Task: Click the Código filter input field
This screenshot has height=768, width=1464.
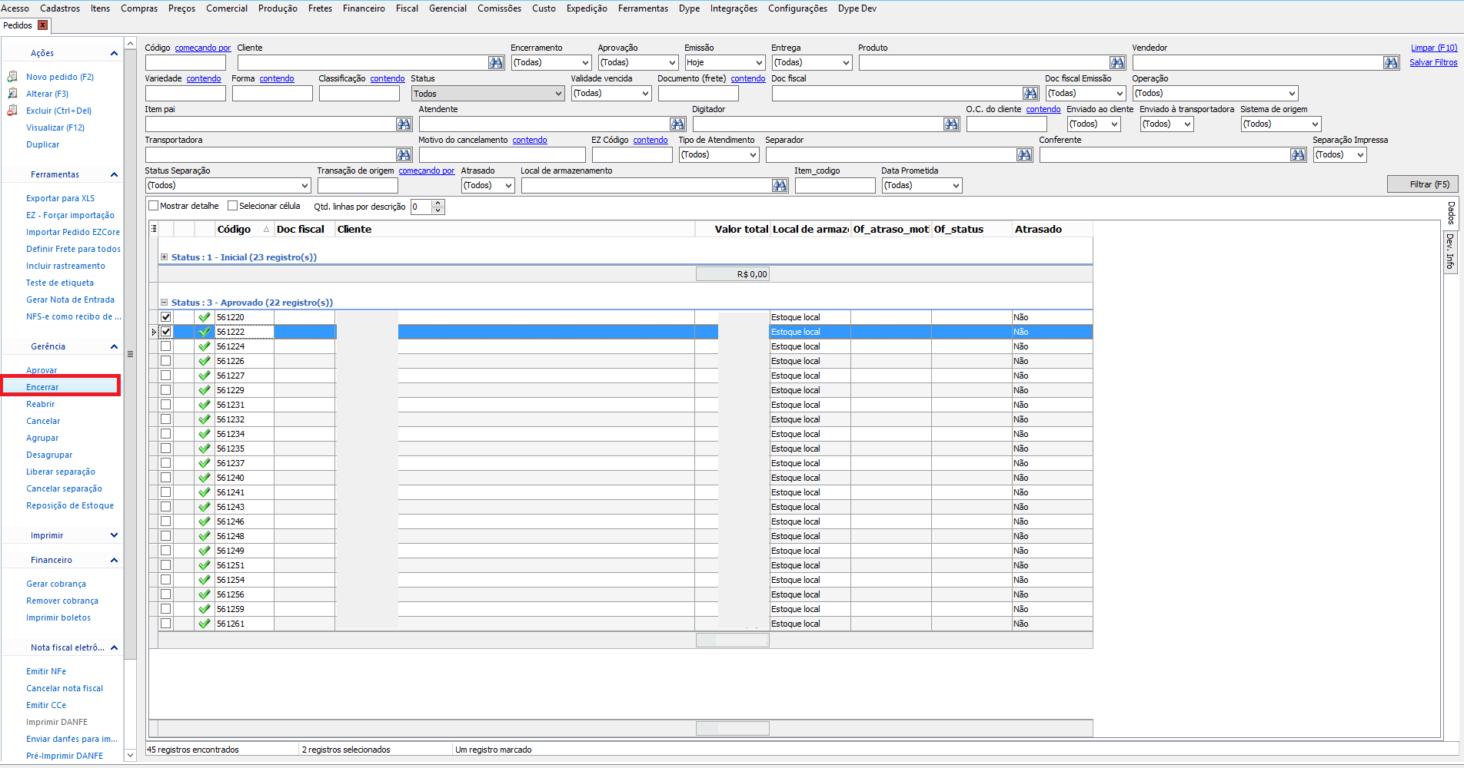Action: click(185, 62)
